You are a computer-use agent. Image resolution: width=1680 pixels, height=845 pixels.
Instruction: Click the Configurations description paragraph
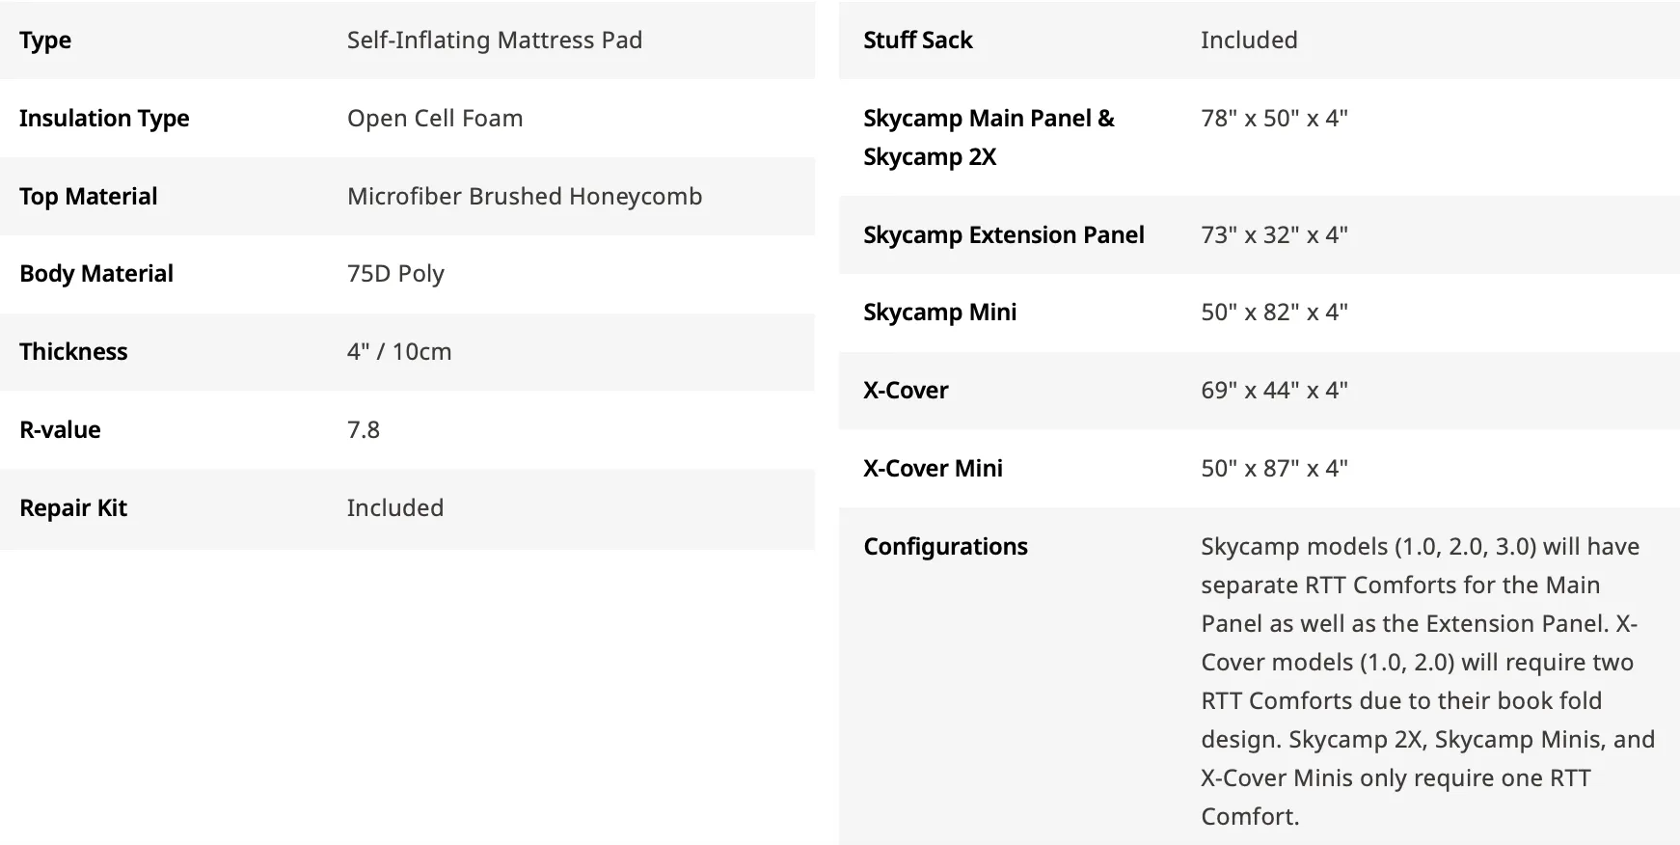coord(1427,682)
